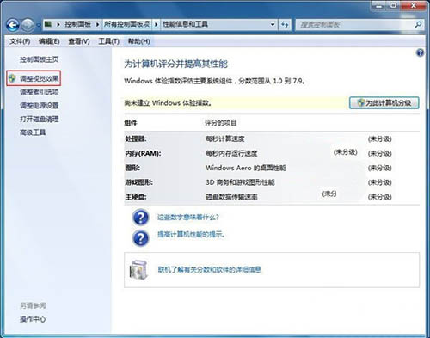Open 操作中心 link at sidebar bottom
The image size is (430, 338).
coord(33,319)
